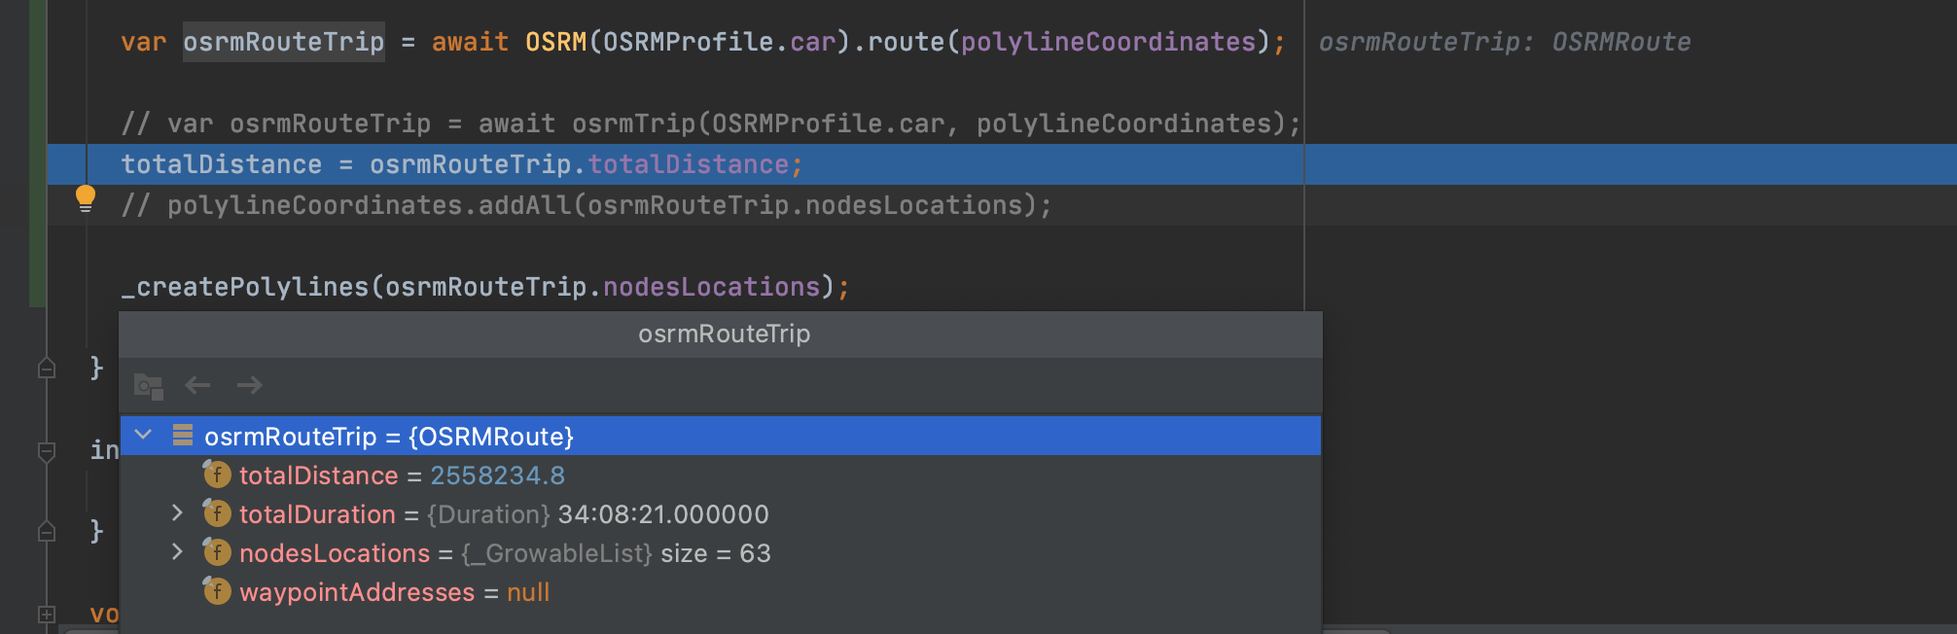1957x634 pixels.
Task: Expand the totalDuration tree node
Action: 177,514
